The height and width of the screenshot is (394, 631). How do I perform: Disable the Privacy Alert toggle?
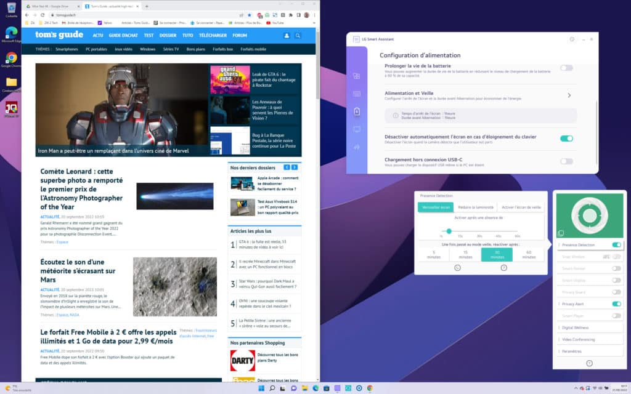pyautogui.click(x=616, y=304)
